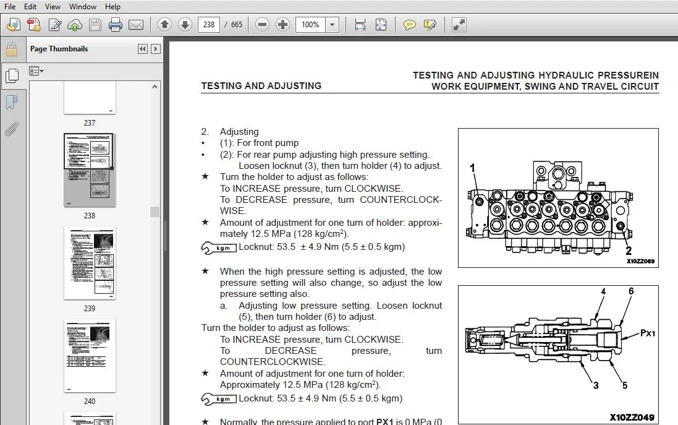Select page 239 thumbnail
The width and height of the screenshot is (678, 425).
tap(90, 263)
